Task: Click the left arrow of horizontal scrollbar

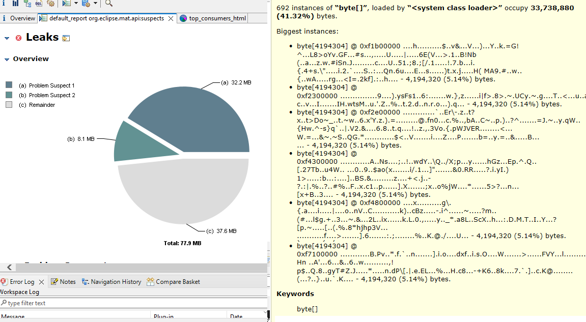Action: tap(9, 267)
